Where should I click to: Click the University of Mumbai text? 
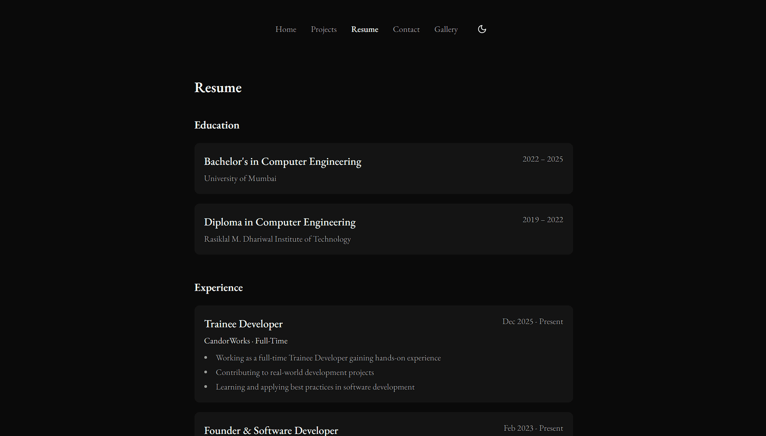pos(240,178)
